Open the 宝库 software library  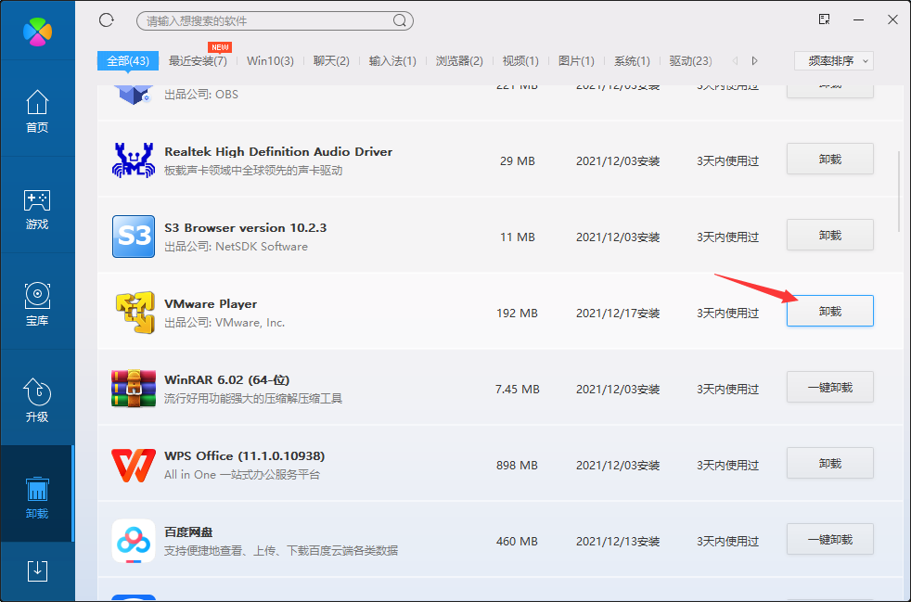click(x=37, y=304)
